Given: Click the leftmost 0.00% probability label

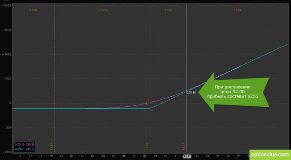Looking at the screenshot, I should [33, 10].
